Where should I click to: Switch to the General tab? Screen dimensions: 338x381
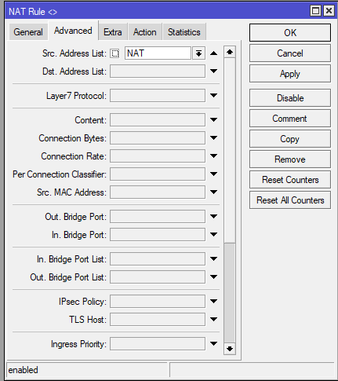pos(28,32)
